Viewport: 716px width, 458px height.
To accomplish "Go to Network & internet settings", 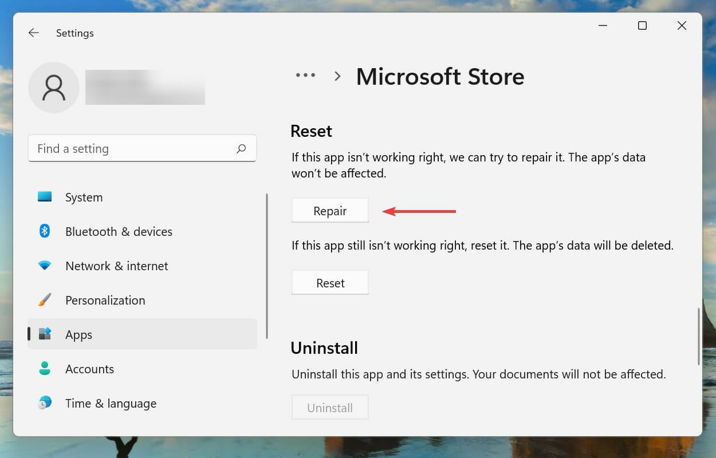I will click(142, 266).
